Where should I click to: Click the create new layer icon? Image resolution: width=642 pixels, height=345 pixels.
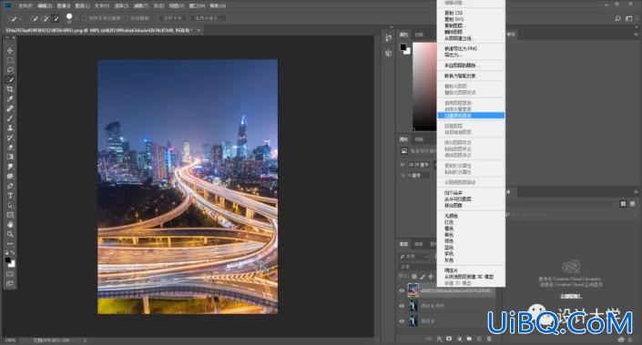479,339
